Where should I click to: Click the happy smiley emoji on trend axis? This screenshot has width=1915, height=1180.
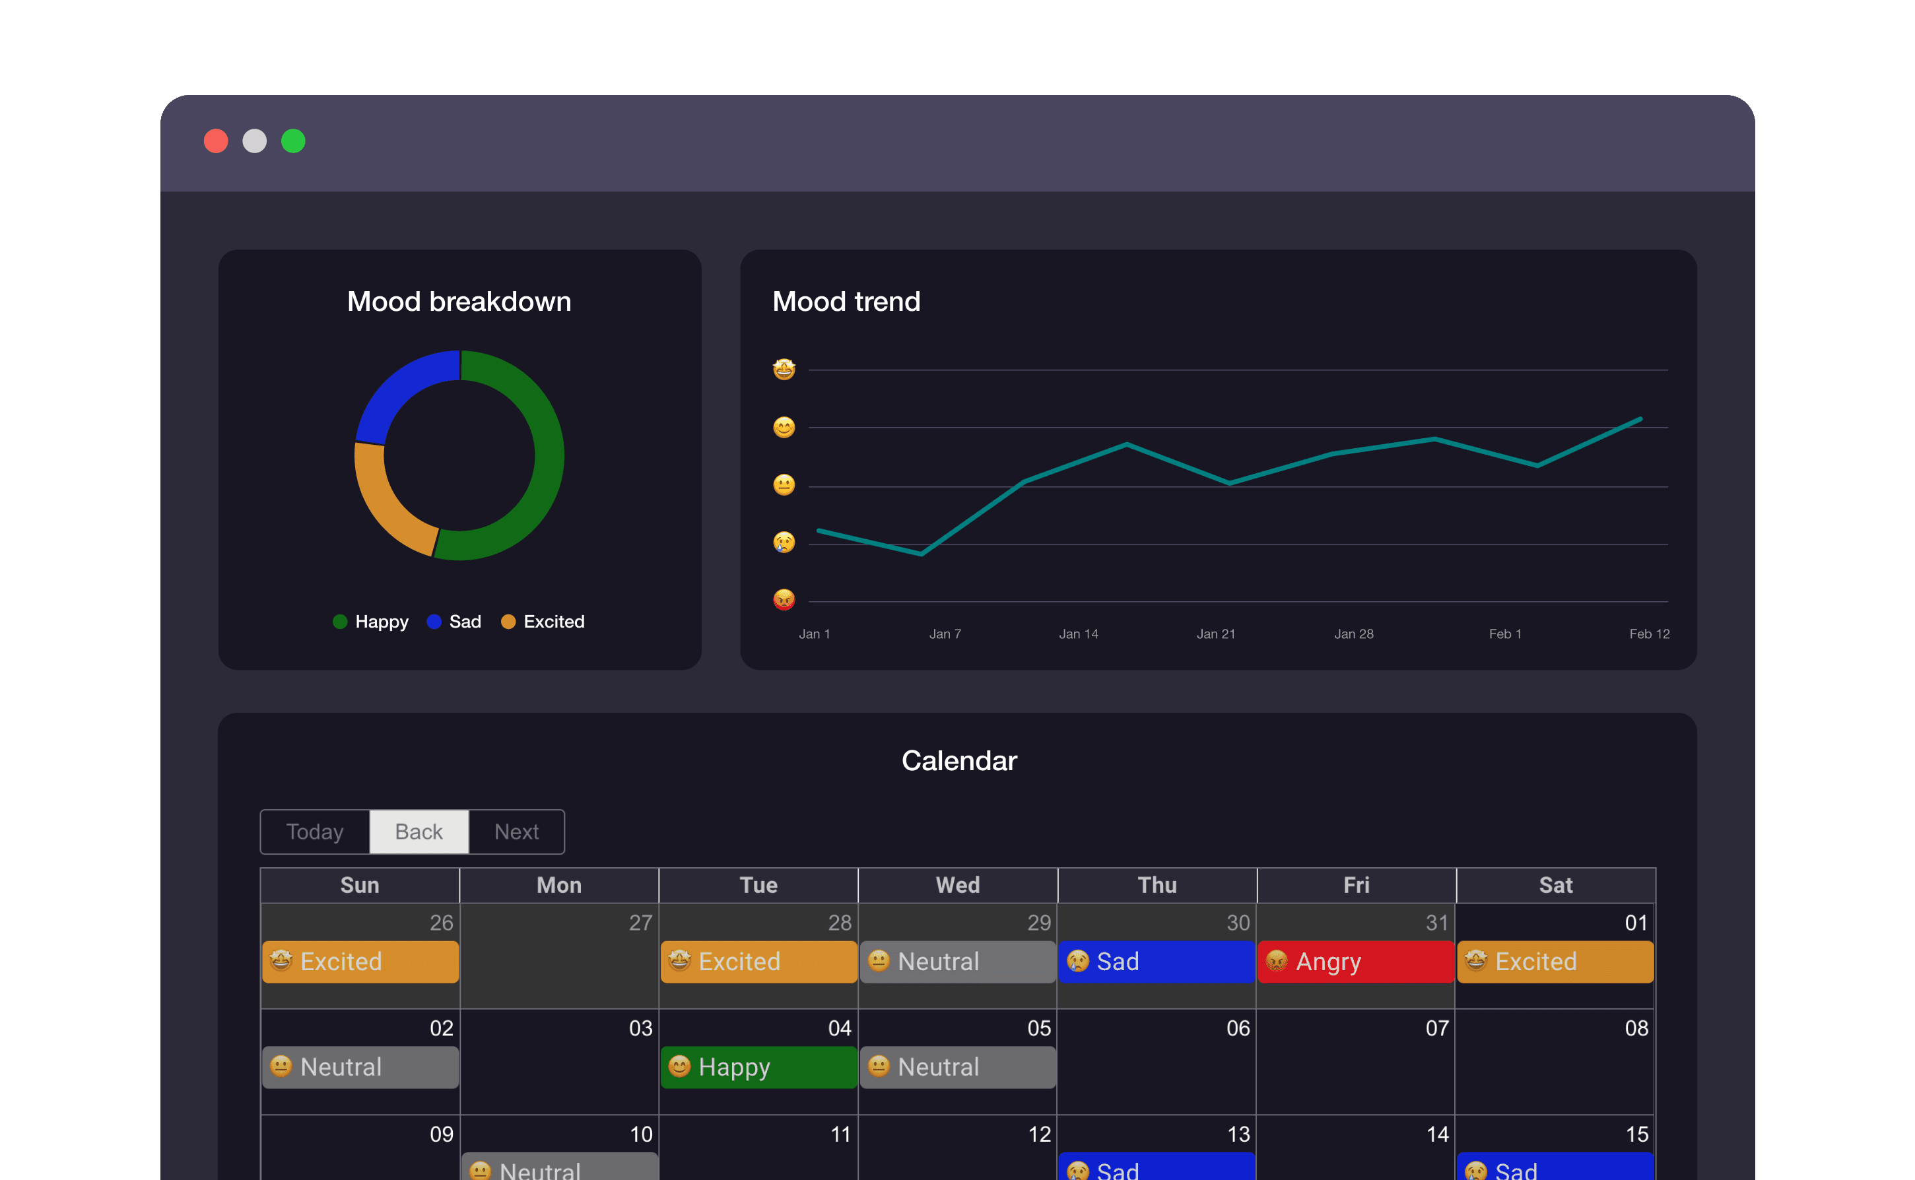tap(784, 427)
